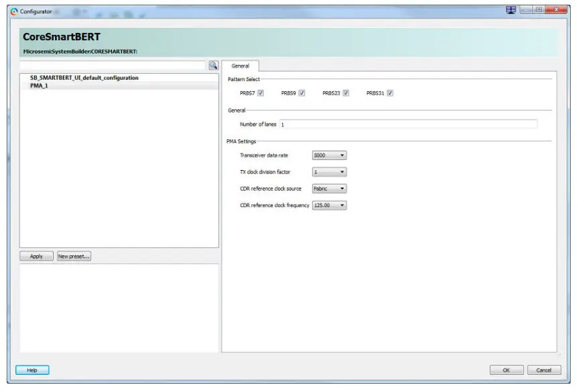Viewport: 578px width, 391px height.
Task: Click the 'CDR reference clock frequency' label
Action: [x=275, y=205]
